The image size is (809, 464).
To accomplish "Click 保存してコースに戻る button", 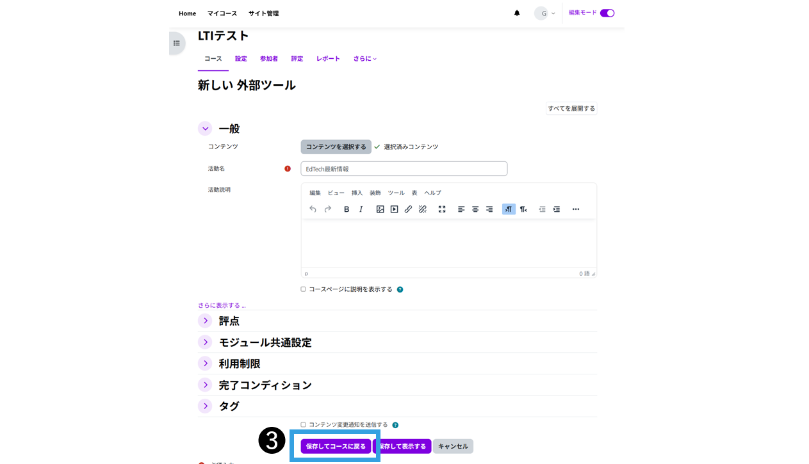I will pos(336,446).
